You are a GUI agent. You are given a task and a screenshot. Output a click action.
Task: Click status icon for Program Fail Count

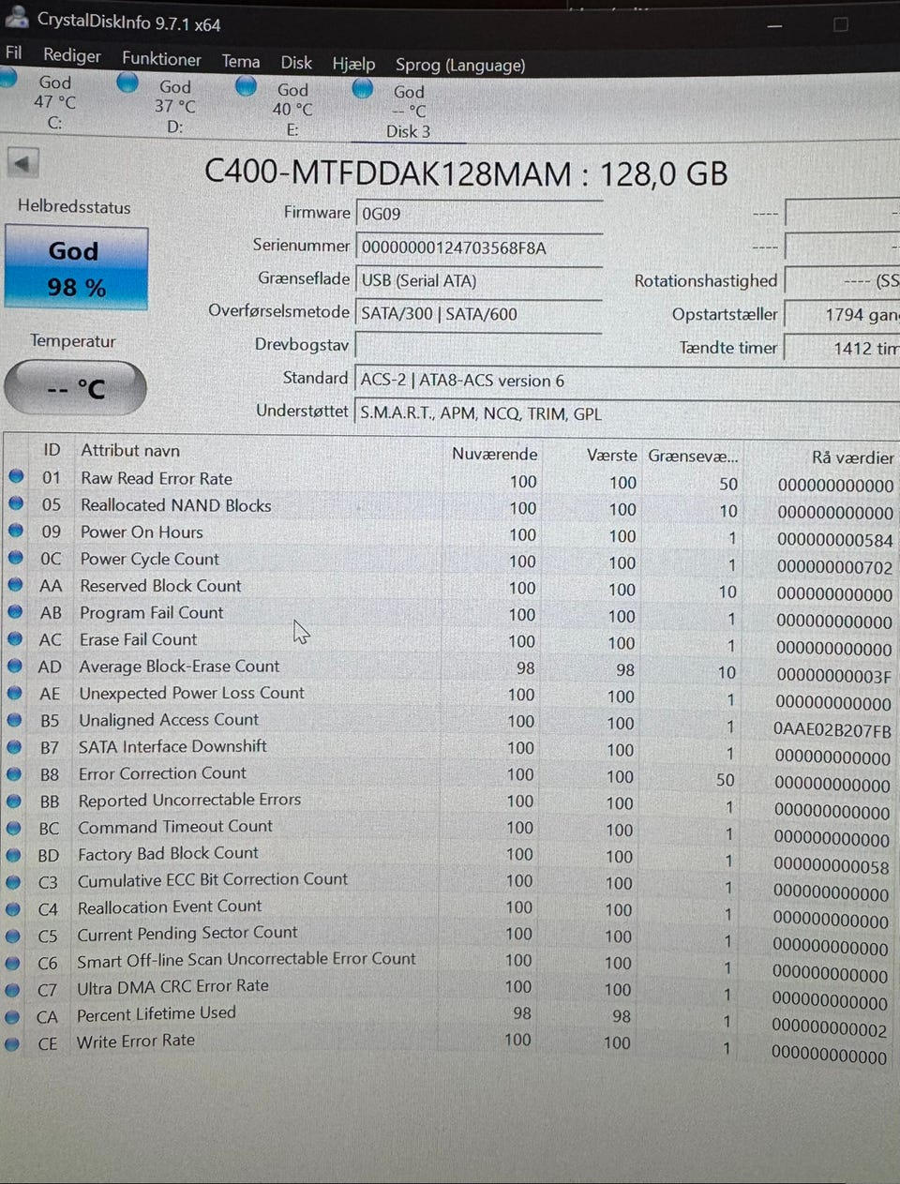(x=16, y=611)
